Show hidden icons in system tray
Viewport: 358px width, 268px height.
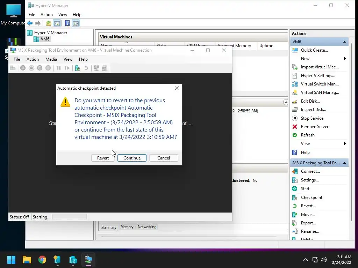pos(305,260)
